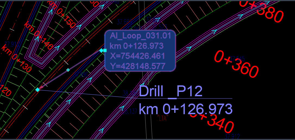Pick the cyan plus grip on leader line
This screenshot has height=140, width=295.
tap(68, 70)
